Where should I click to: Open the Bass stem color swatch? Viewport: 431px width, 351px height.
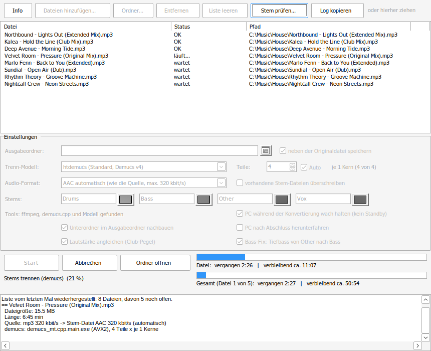(x=203, y=200)
